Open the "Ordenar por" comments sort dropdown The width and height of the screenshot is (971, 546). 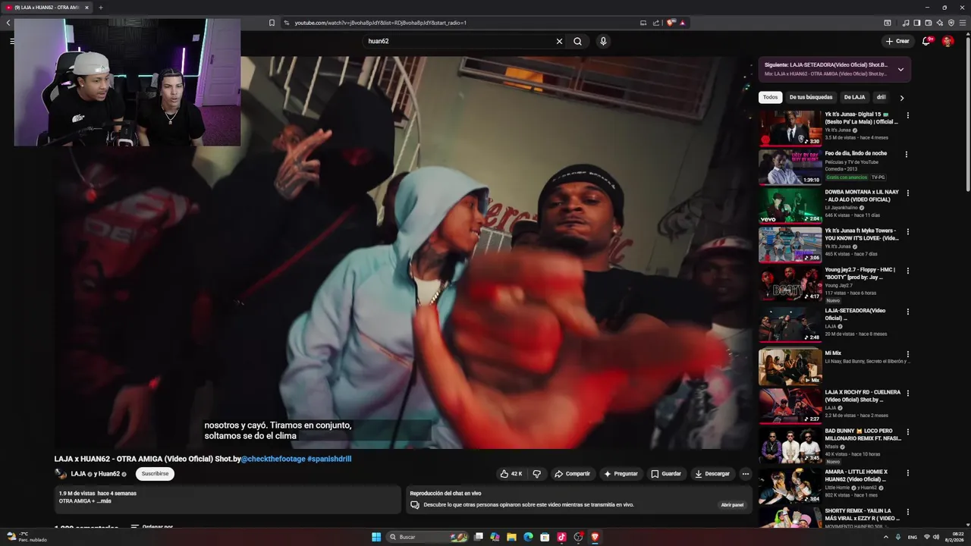tap(152, 527)
